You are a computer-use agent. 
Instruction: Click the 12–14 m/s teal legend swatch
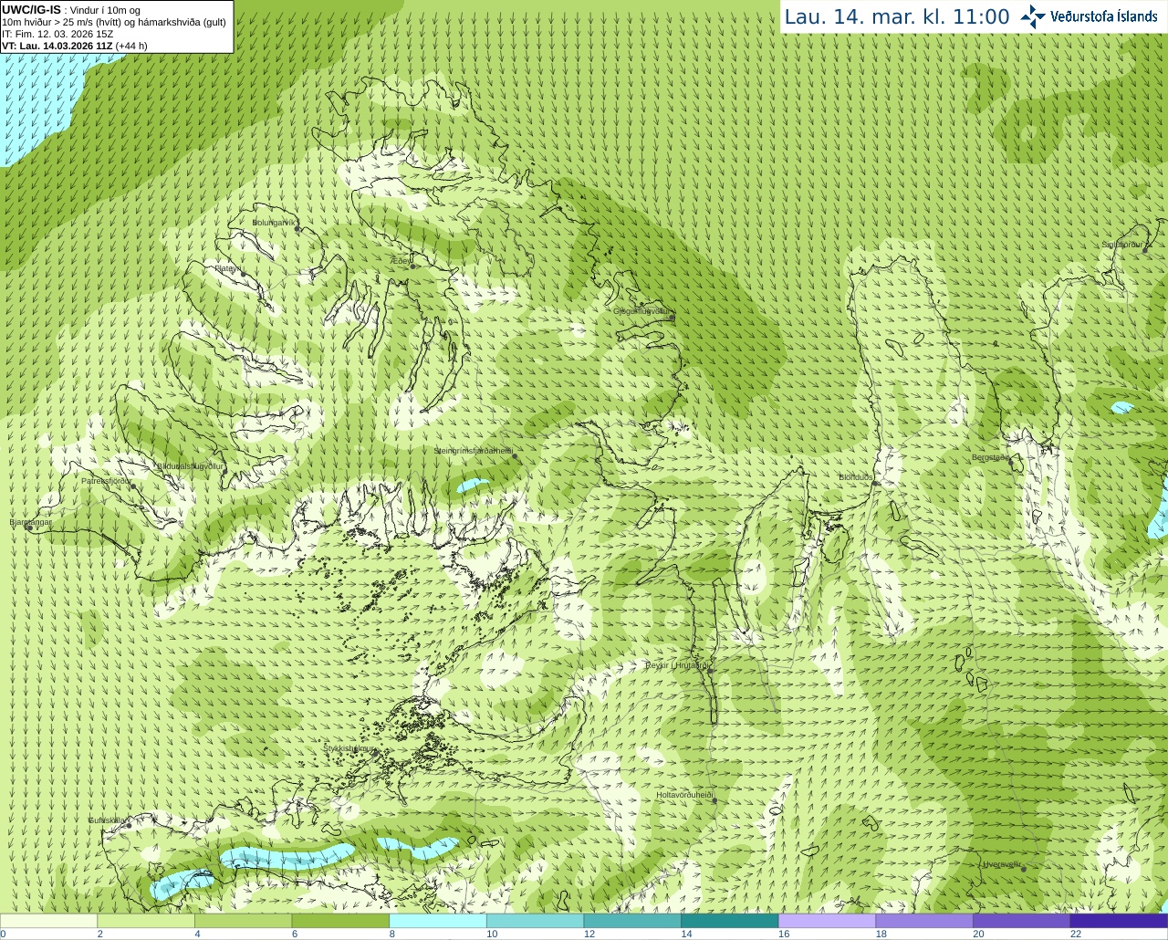[632, 921]
